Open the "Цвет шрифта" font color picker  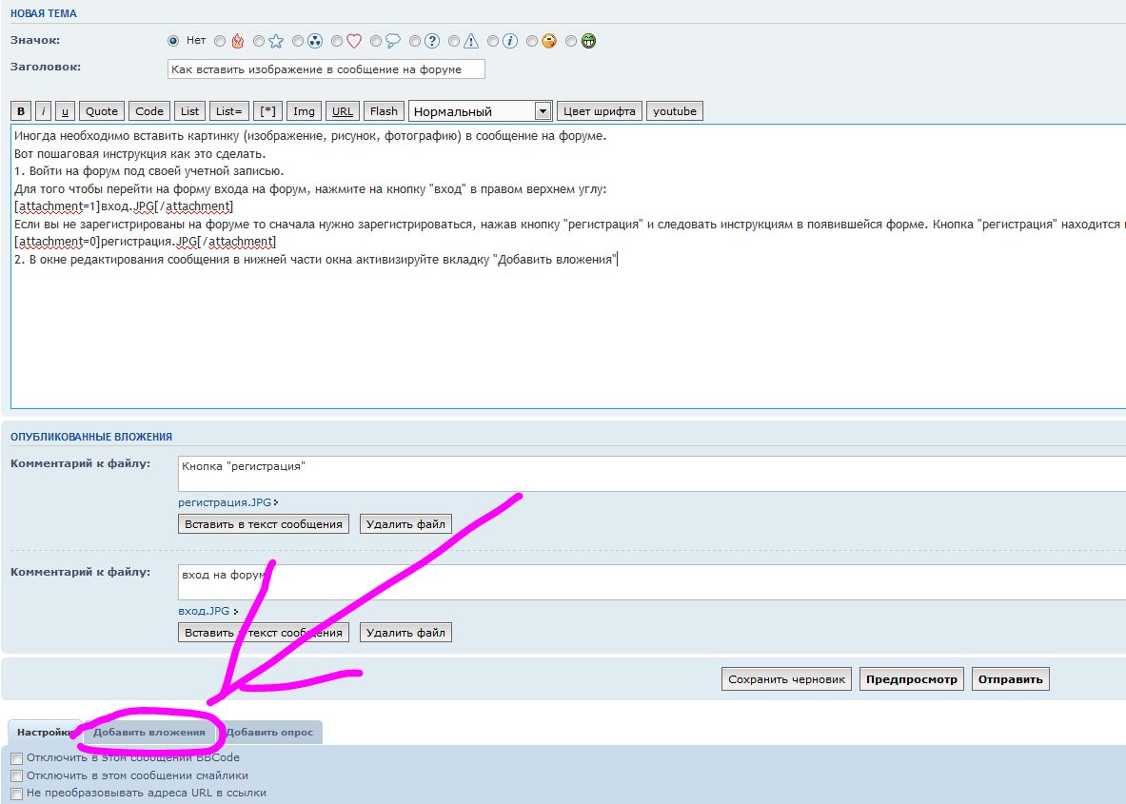click(599, 111)
